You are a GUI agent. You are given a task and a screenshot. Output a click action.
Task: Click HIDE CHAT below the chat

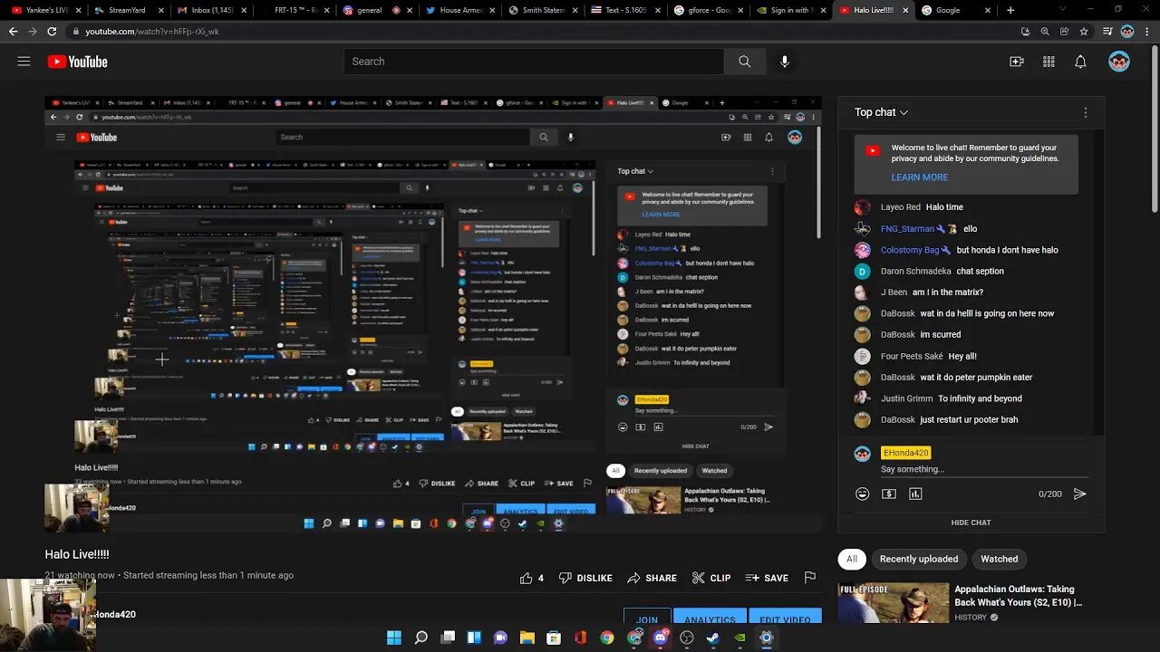pyautogui.click(x=971, y=523)
